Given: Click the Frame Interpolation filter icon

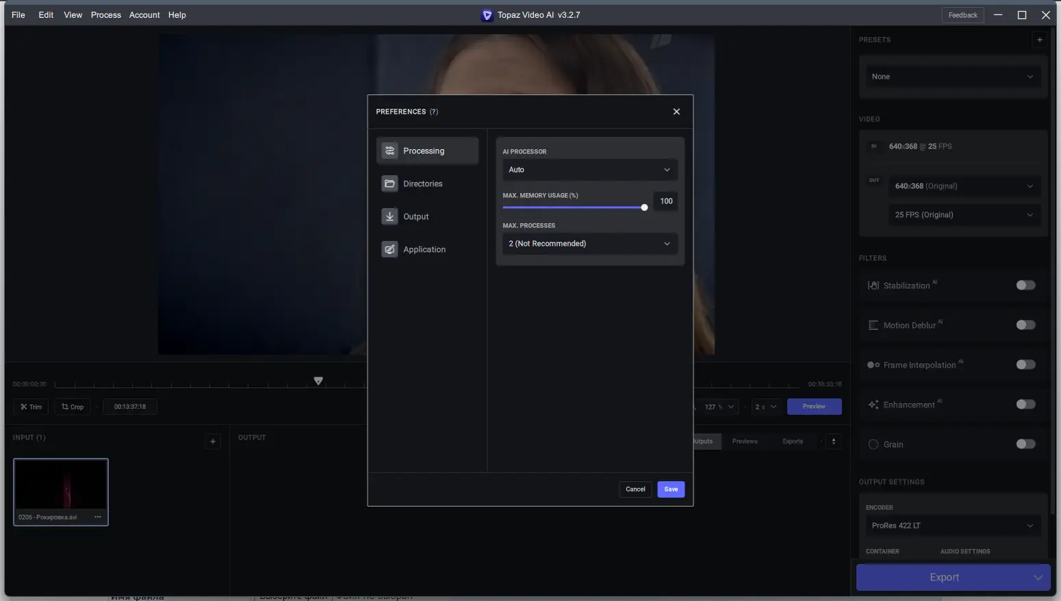Looking at the screenshot, I should 873,365.
